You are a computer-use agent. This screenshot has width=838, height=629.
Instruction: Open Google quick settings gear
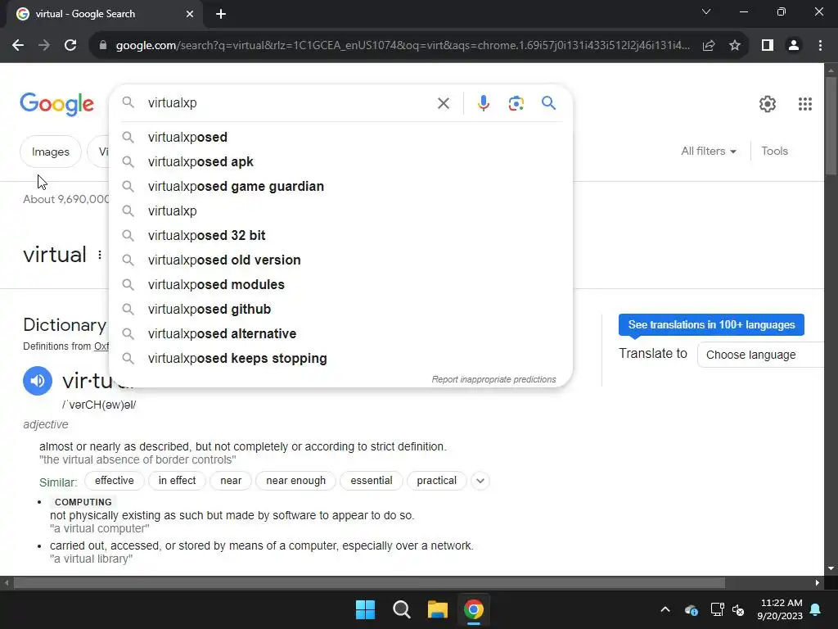[768, 104]
